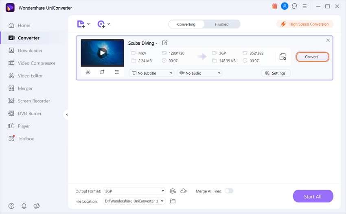Click the scissors trim icon under thumbnail

point(88,72)
